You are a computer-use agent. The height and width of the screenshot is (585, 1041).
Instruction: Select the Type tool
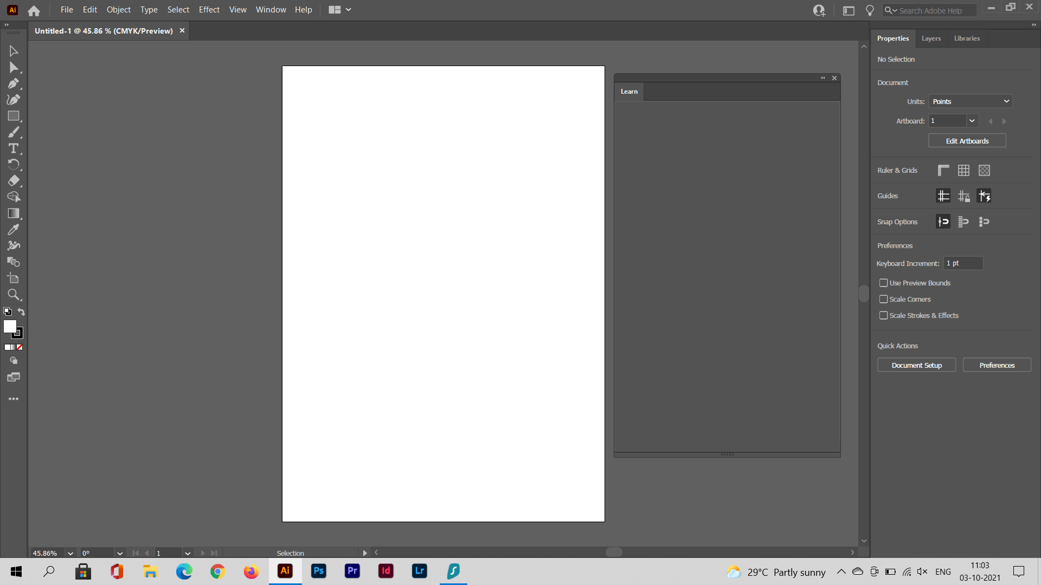(12, 148)
